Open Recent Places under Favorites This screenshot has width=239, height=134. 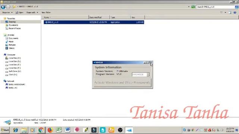13,28
